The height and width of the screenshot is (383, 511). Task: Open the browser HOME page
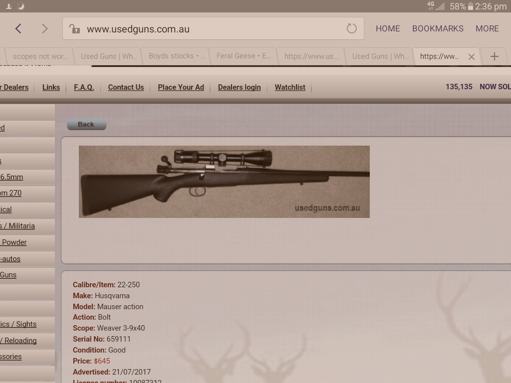388,28
